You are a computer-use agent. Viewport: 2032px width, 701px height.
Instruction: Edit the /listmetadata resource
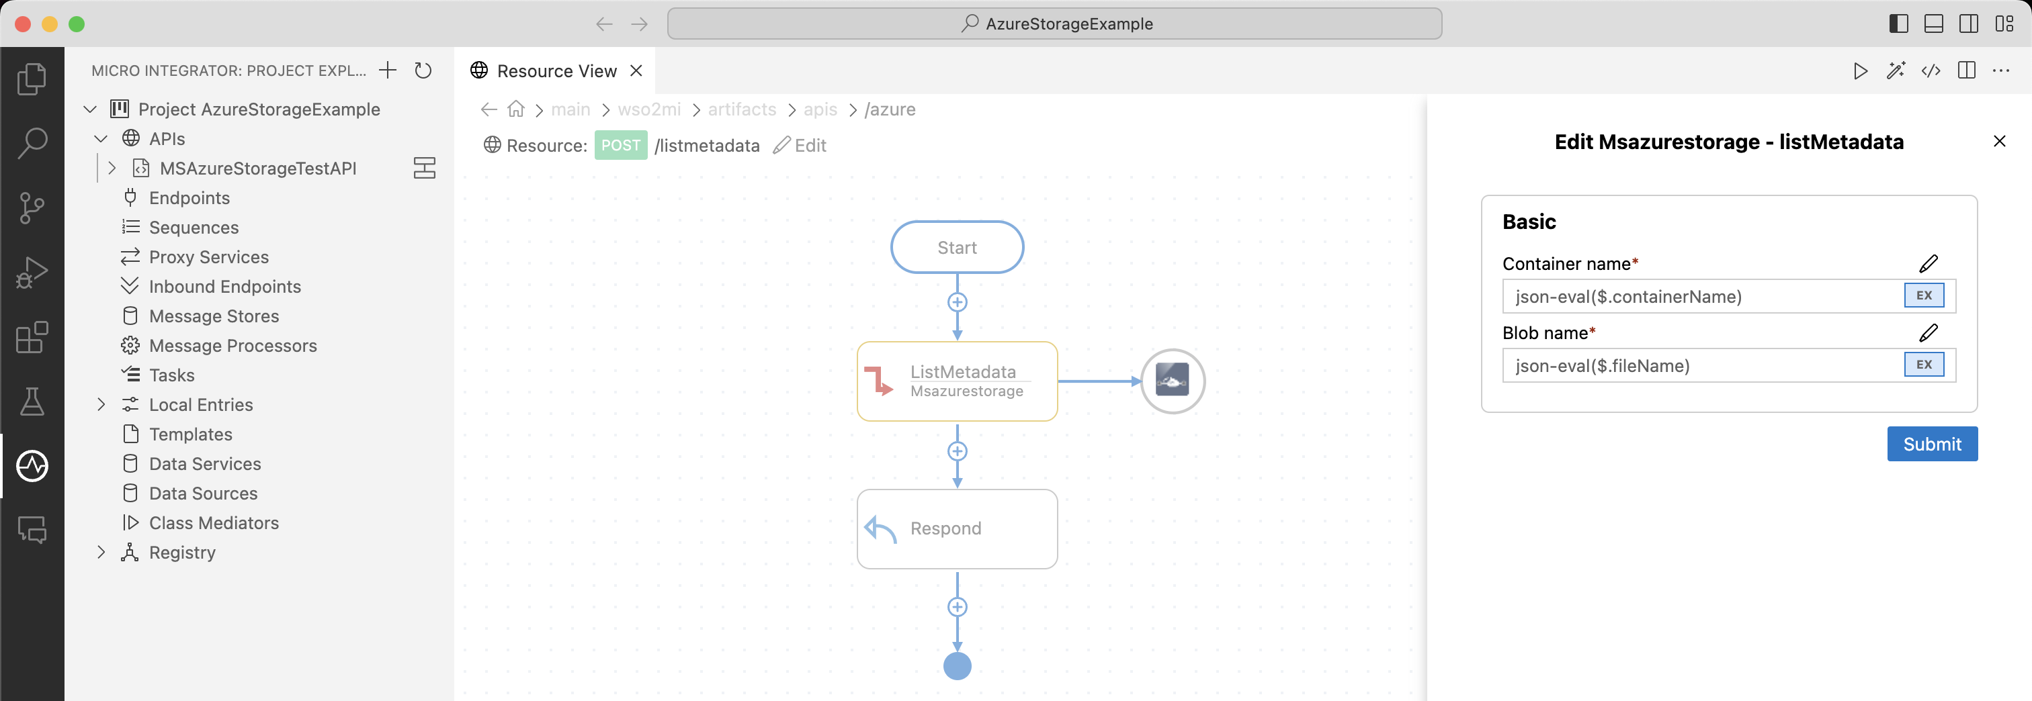pos(800,145)
